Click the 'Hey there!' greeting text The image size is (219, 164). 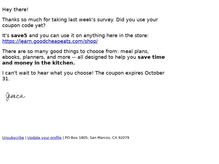click(15, 10)
